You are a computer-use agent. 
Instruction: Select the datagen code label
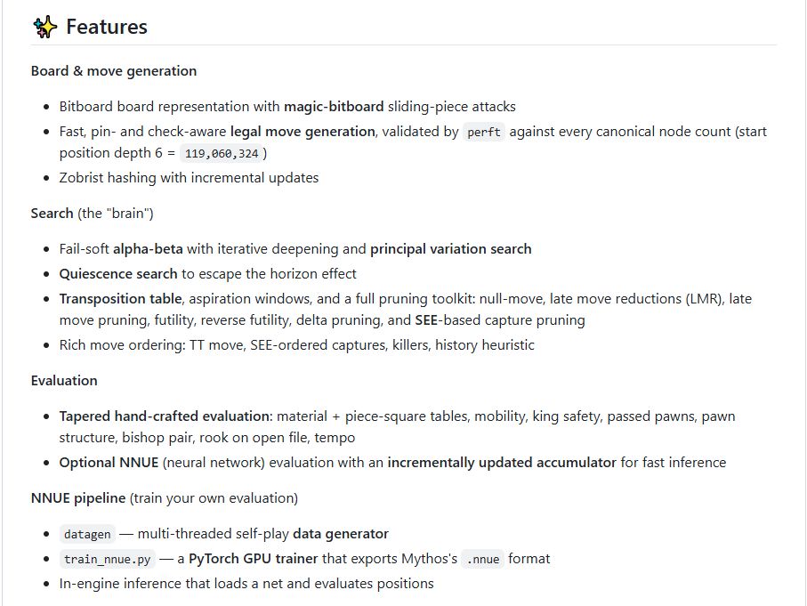pos(87,535)
